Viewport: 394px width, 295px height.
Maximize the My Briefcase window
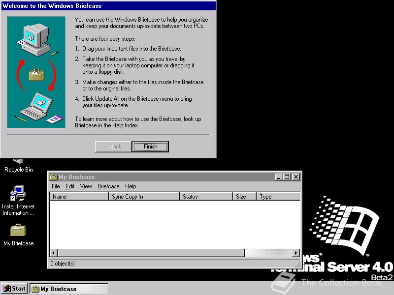click(287, 177)
